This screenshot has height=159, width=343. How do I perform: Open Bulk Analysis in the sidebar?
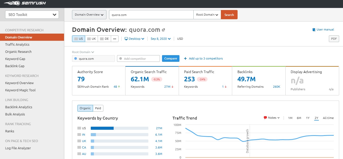tap(15, 114)
